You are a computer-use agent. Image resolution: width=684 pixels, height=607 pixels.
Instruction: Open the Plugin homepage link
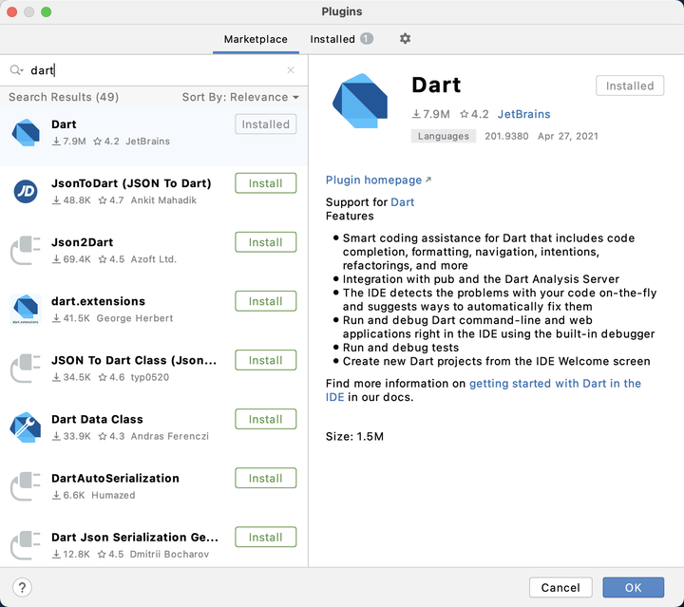[x=378, y=180]
